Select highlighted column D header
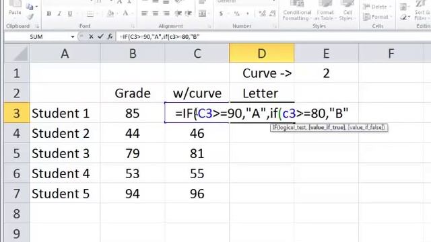This screenshot has height=242, width=431. pos(262,53)
